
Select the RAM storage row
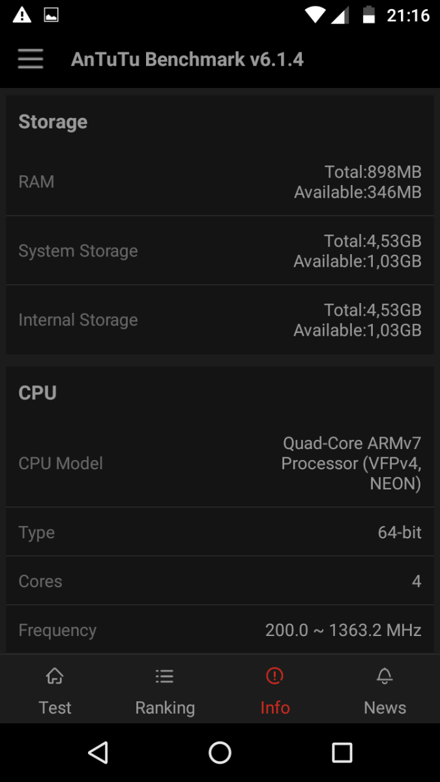click(220, 182)
